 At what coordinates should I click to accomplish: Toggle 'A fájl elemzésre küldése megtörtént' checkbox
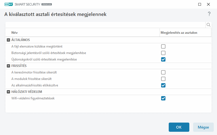pyautogui.click(x=163, y=46)
